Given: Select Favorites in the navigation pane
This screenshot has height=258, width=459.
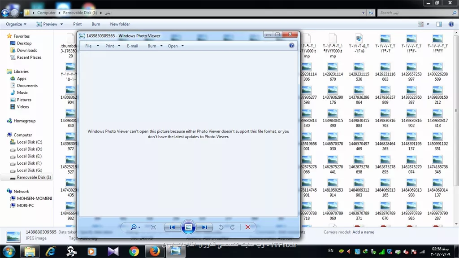Looking at the screenshot, I should [x=22, y=36].
